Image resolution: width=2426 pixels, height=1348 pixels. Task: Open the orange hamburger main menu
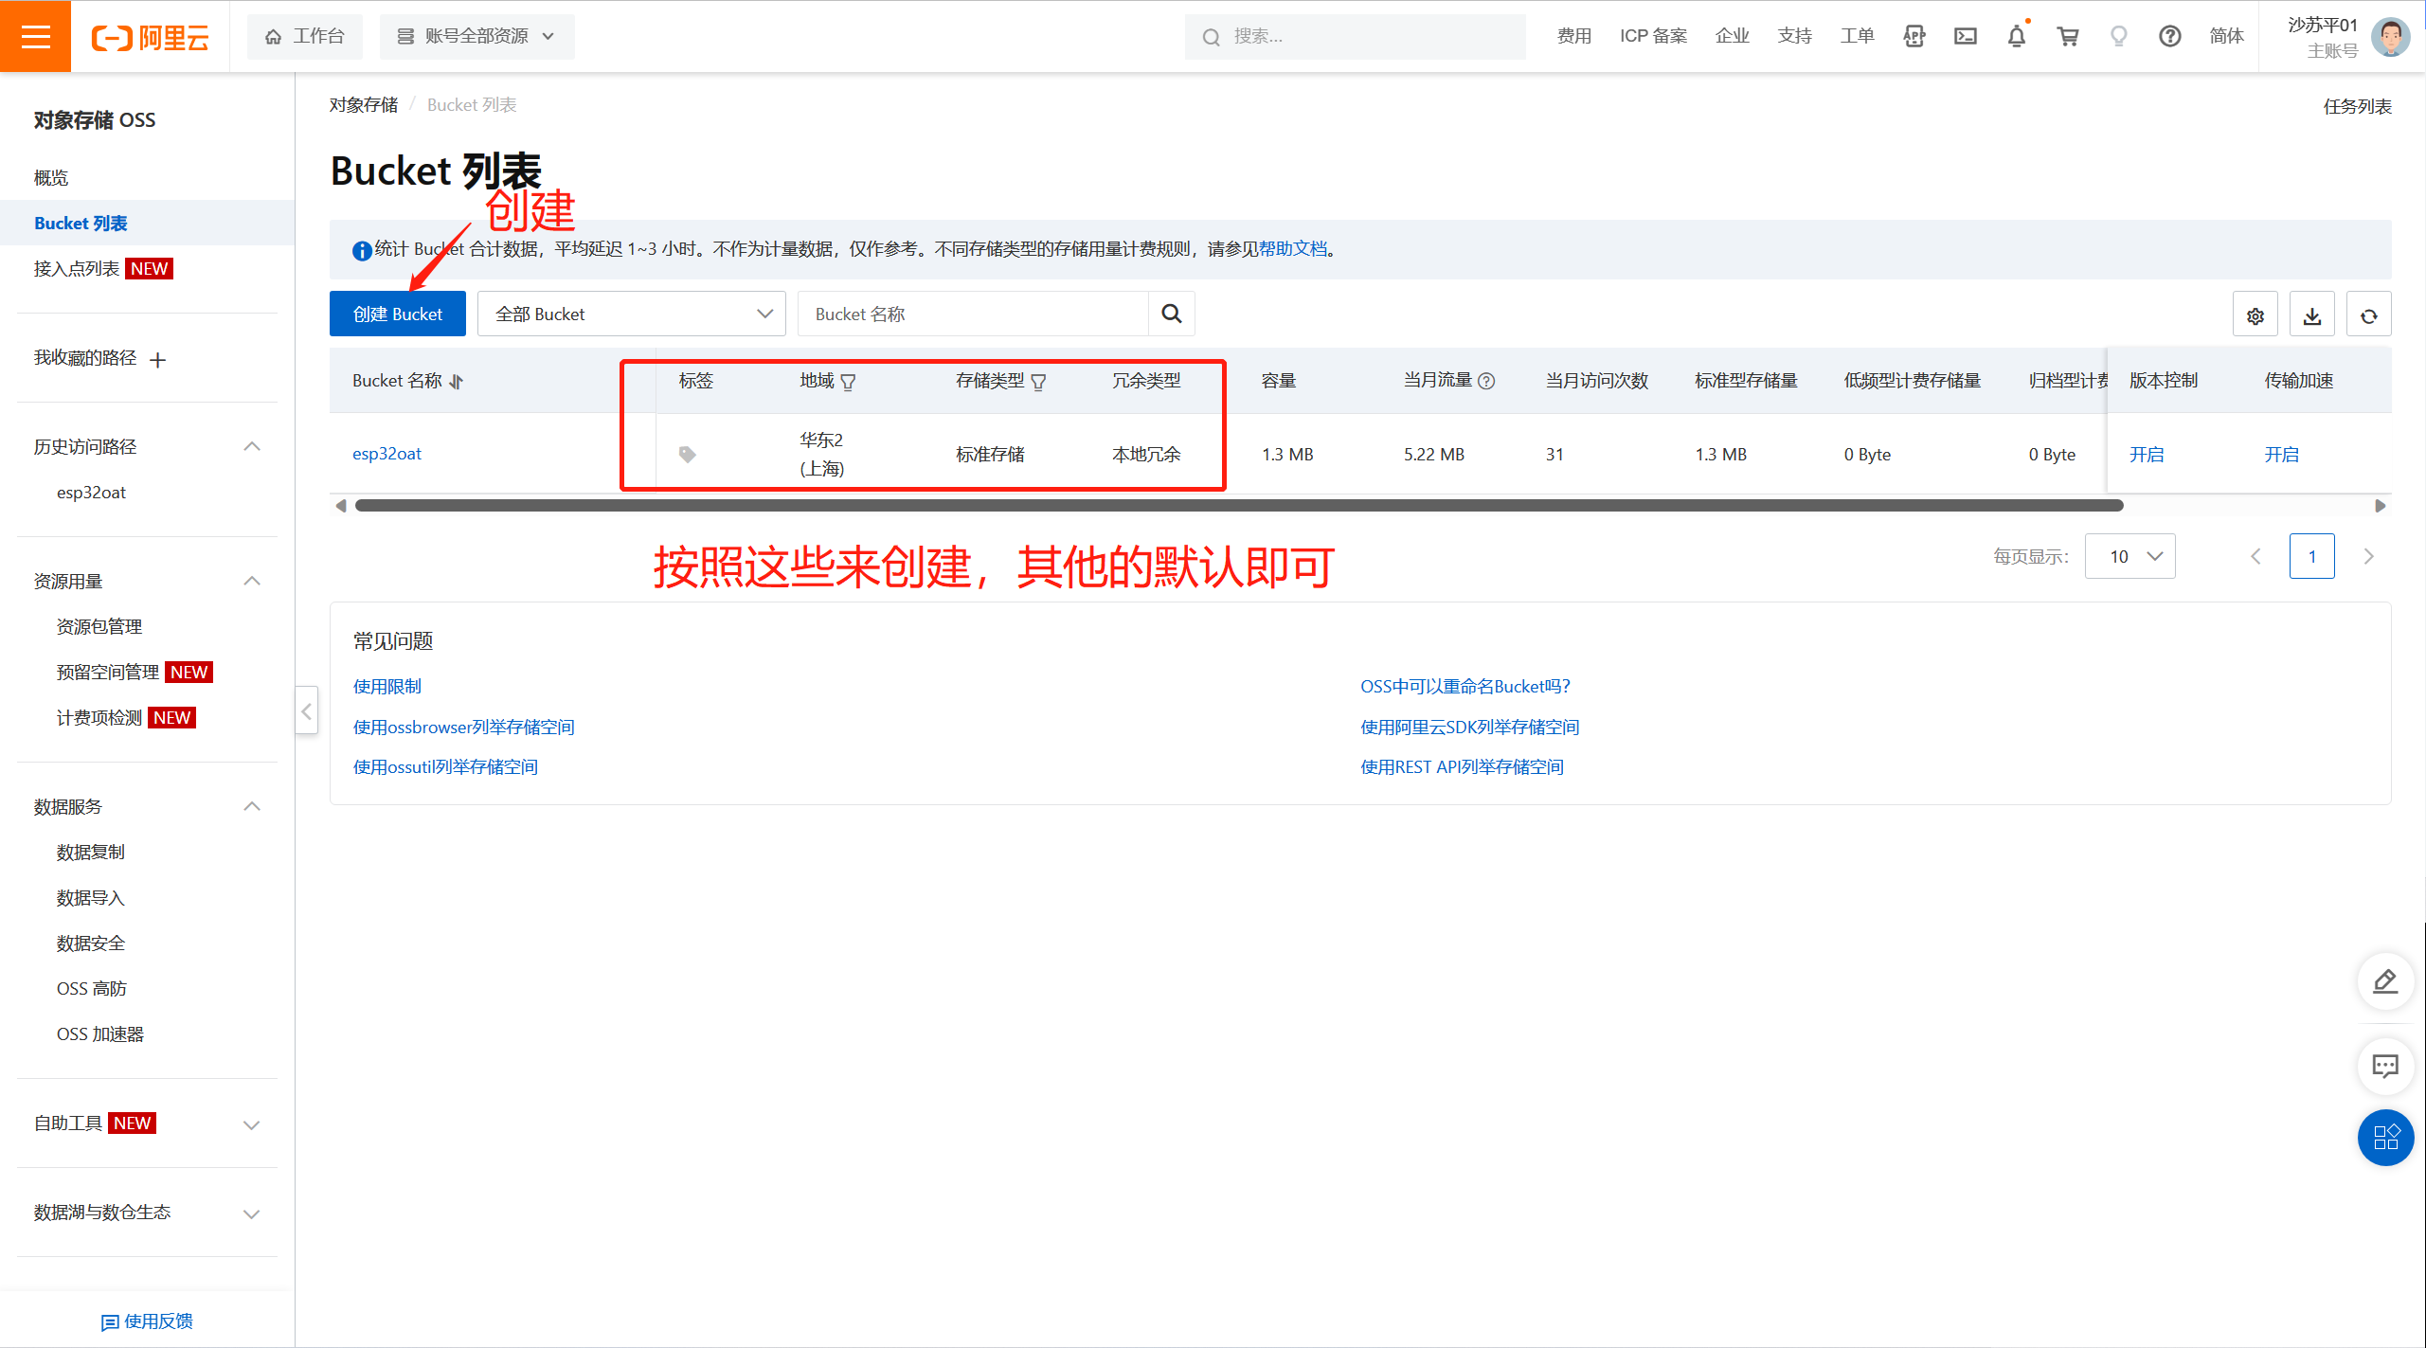click(35, 36)
